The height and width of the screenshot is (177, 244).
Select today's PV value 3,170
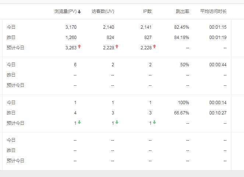[x=71, y=27]
